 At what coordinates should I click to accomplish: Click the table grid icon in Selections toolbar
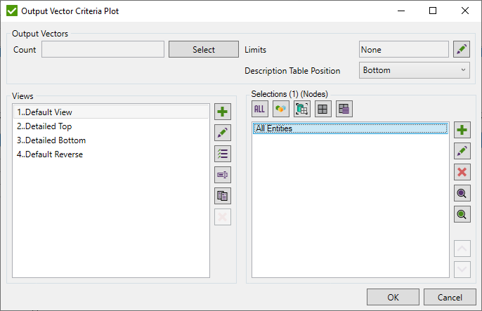(x=323, y=109)
